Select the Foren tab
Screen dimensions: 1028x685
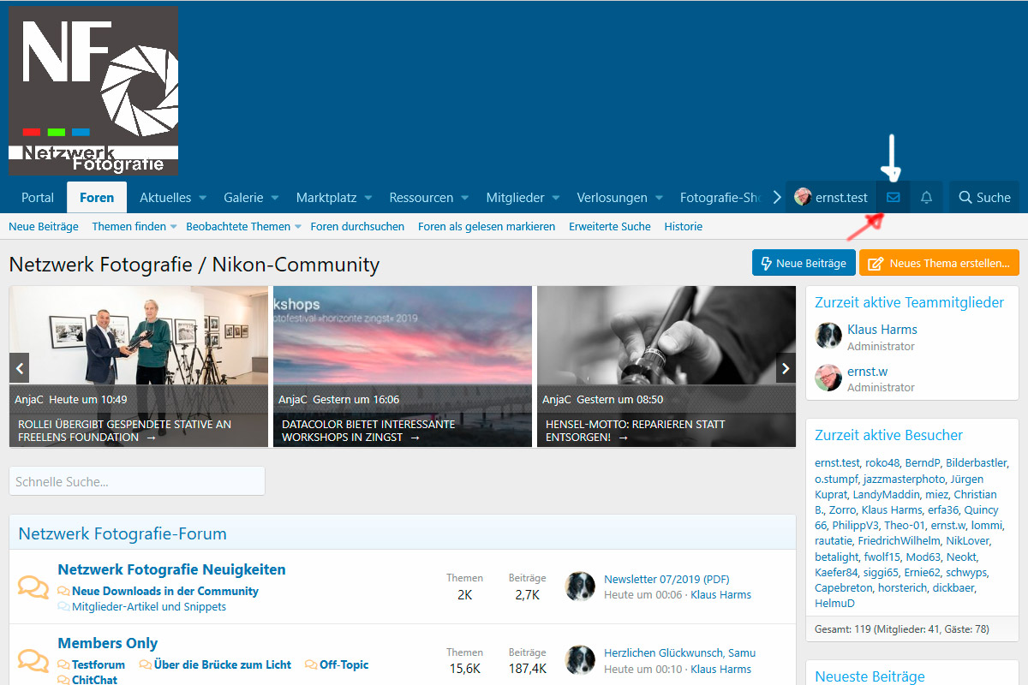click(x=97, y=197)
